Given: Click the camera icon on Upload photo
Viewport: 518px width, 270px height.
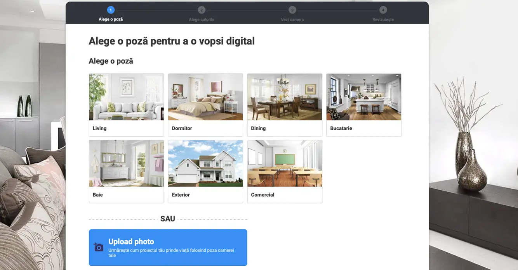Looking at the screenshot, I should [99, 247].
